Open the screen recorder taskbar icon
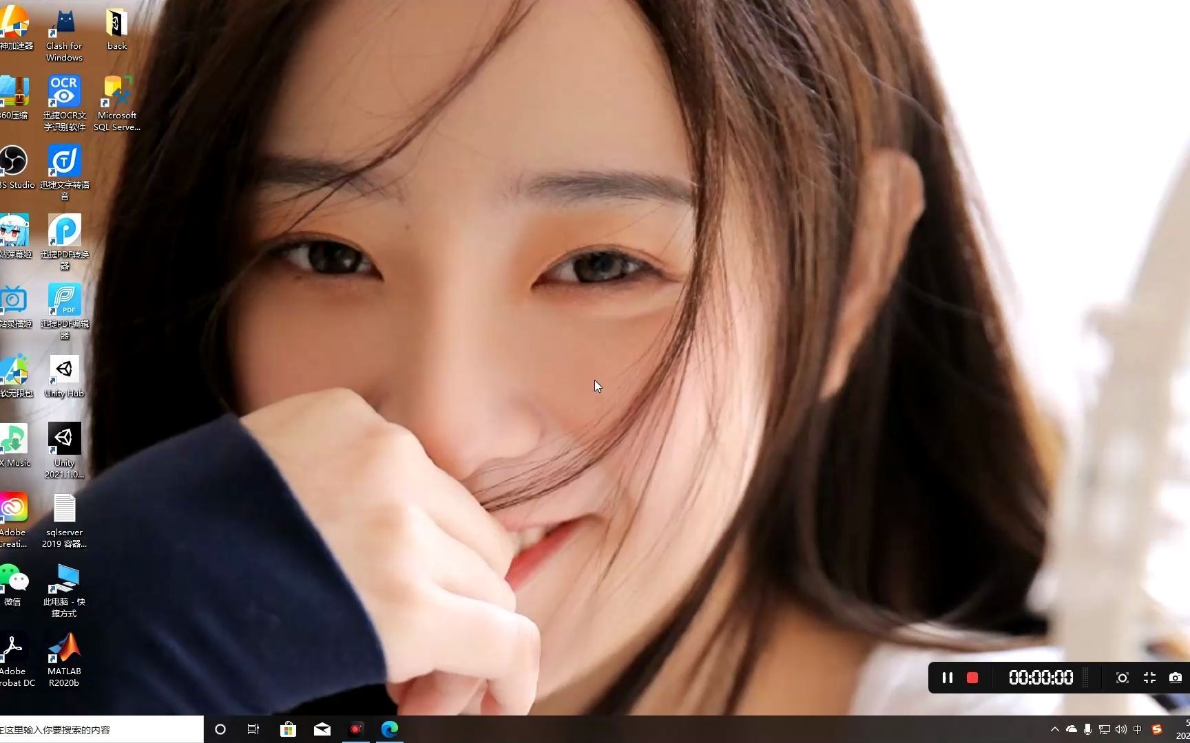 pos(356,729)
